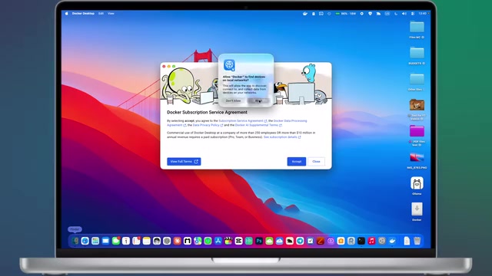Launch Photoshop from the Dock
Screen dimensions: 492x276
pos(259,241)
